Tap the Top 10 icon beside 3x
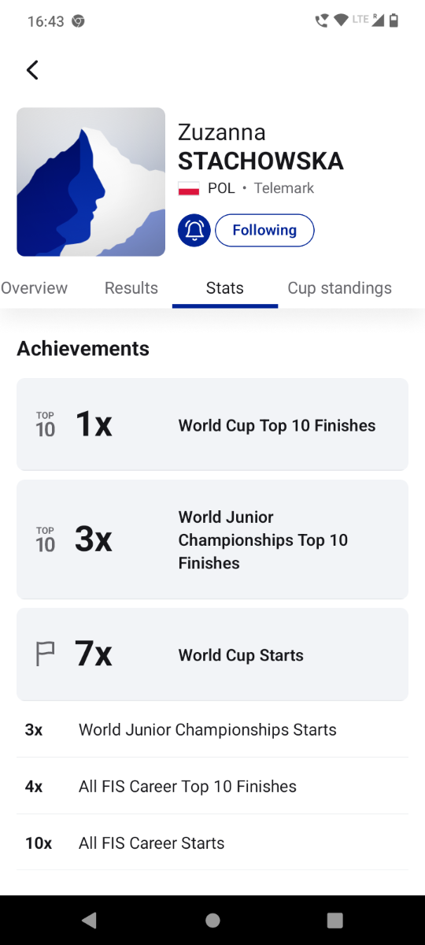This screenshot has width=425, height=945. 46,539
